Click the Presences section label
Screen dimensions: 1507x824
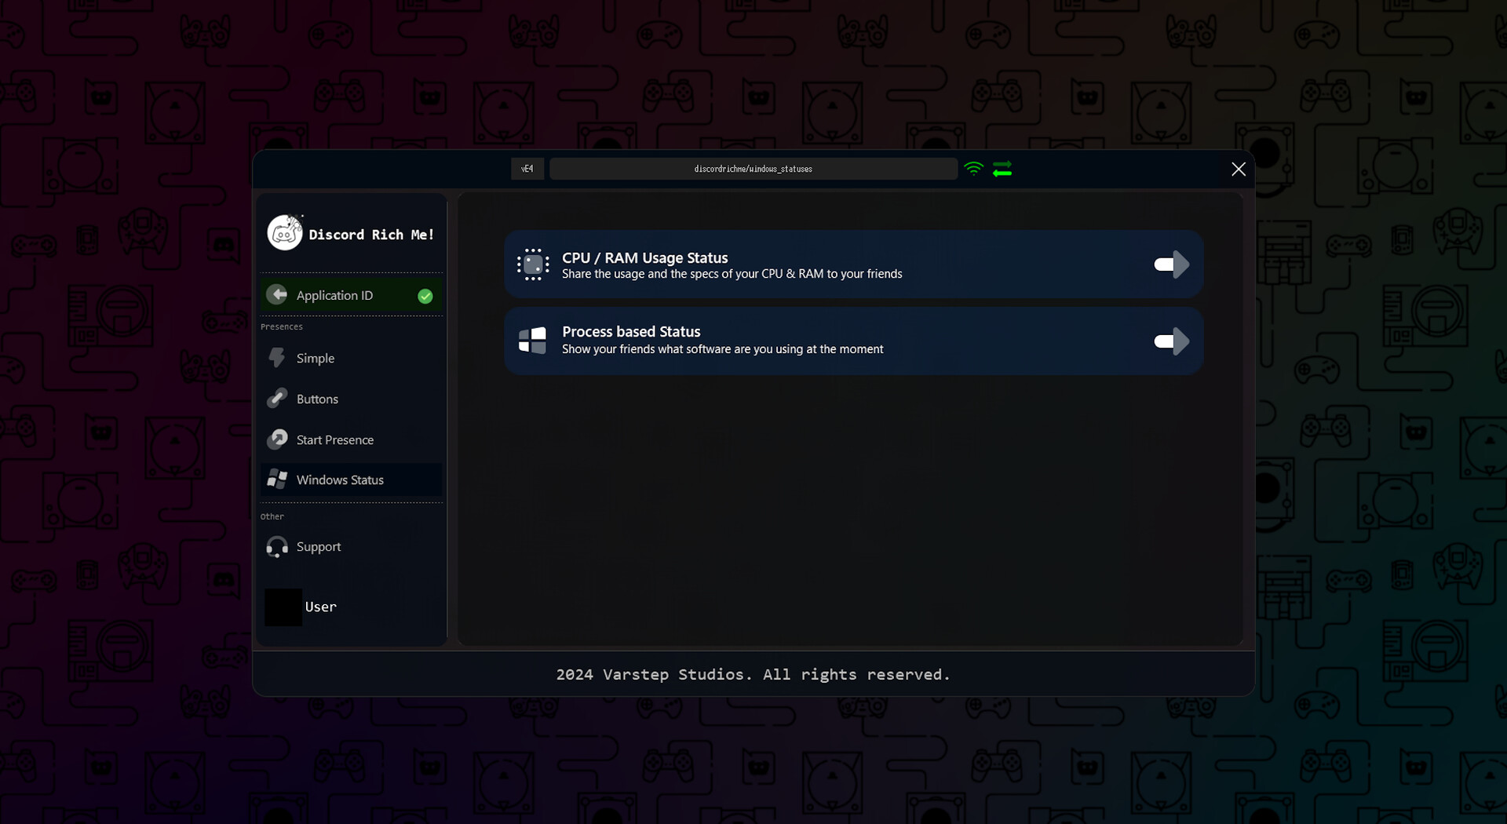point(281,326)
